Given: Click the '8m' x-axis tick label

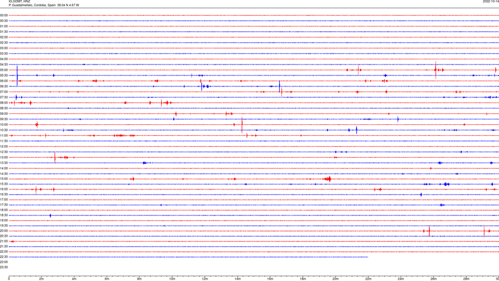Looking at the screenshot, I should pos(139,279).
